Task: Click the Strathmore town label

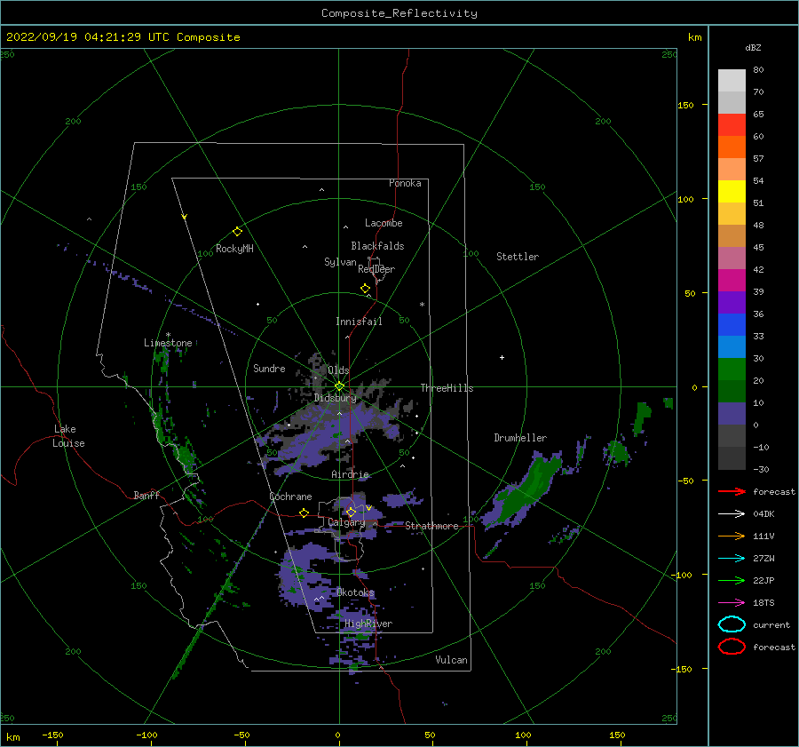Action: (x=431, y=526)
